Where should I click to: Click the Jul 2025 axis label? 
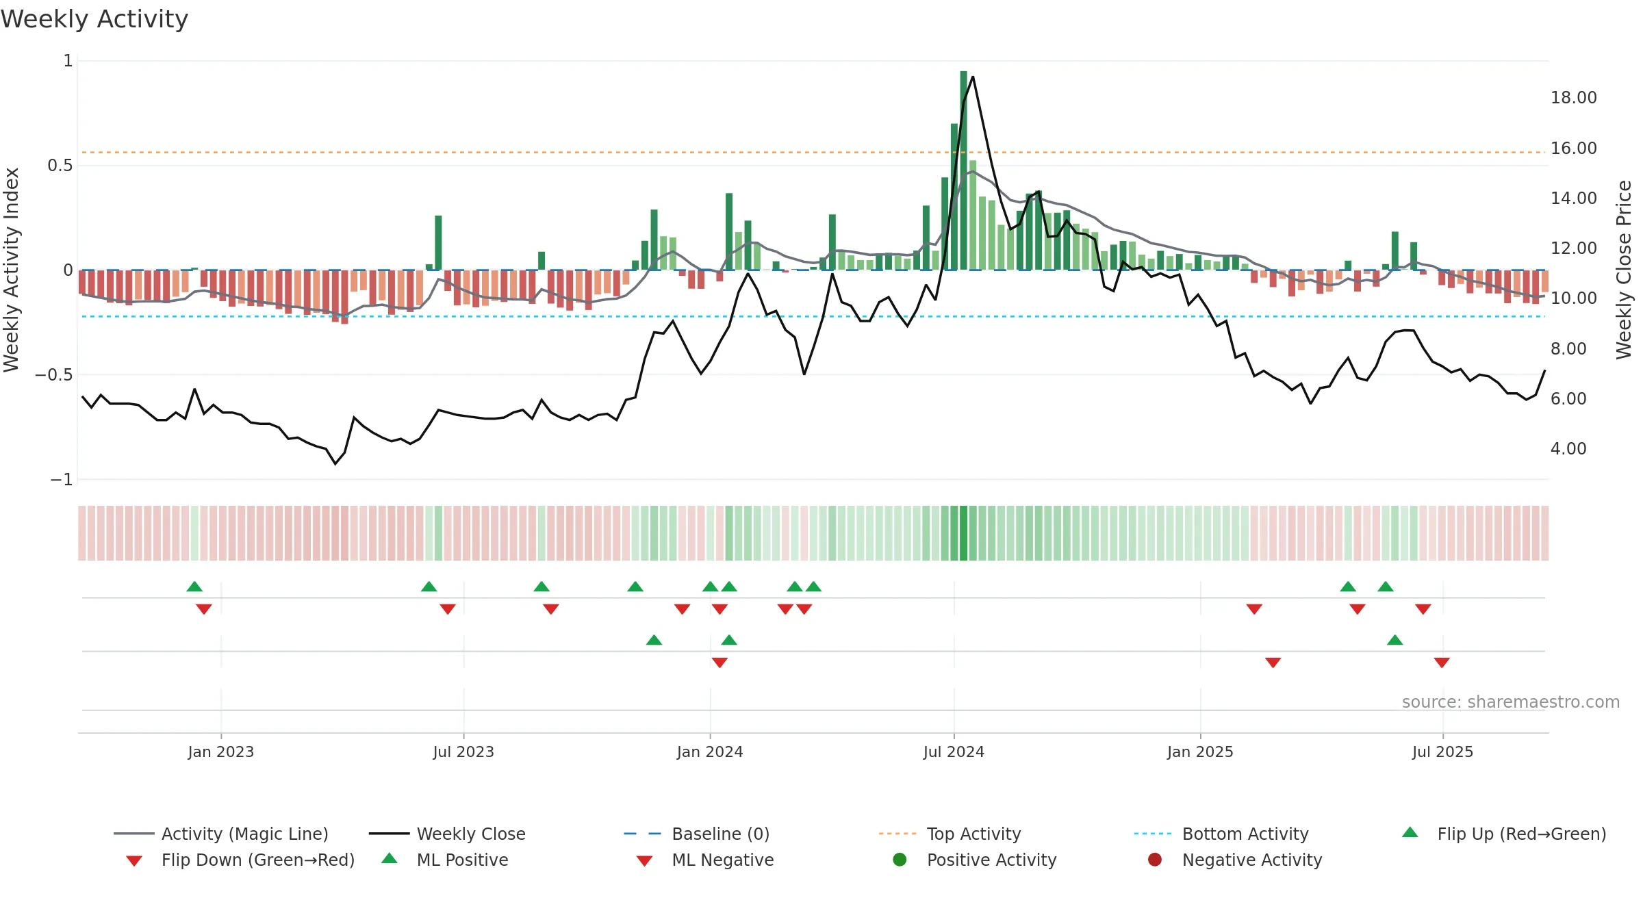tap(1442, 752)
